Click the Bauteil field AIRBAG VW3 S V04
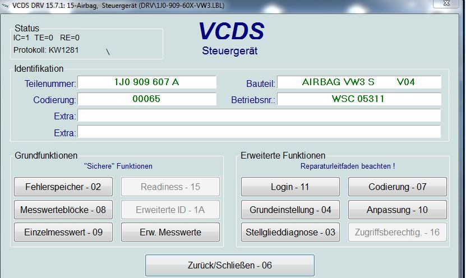Screen dimensions: 466x278 [x=359, y=82]
